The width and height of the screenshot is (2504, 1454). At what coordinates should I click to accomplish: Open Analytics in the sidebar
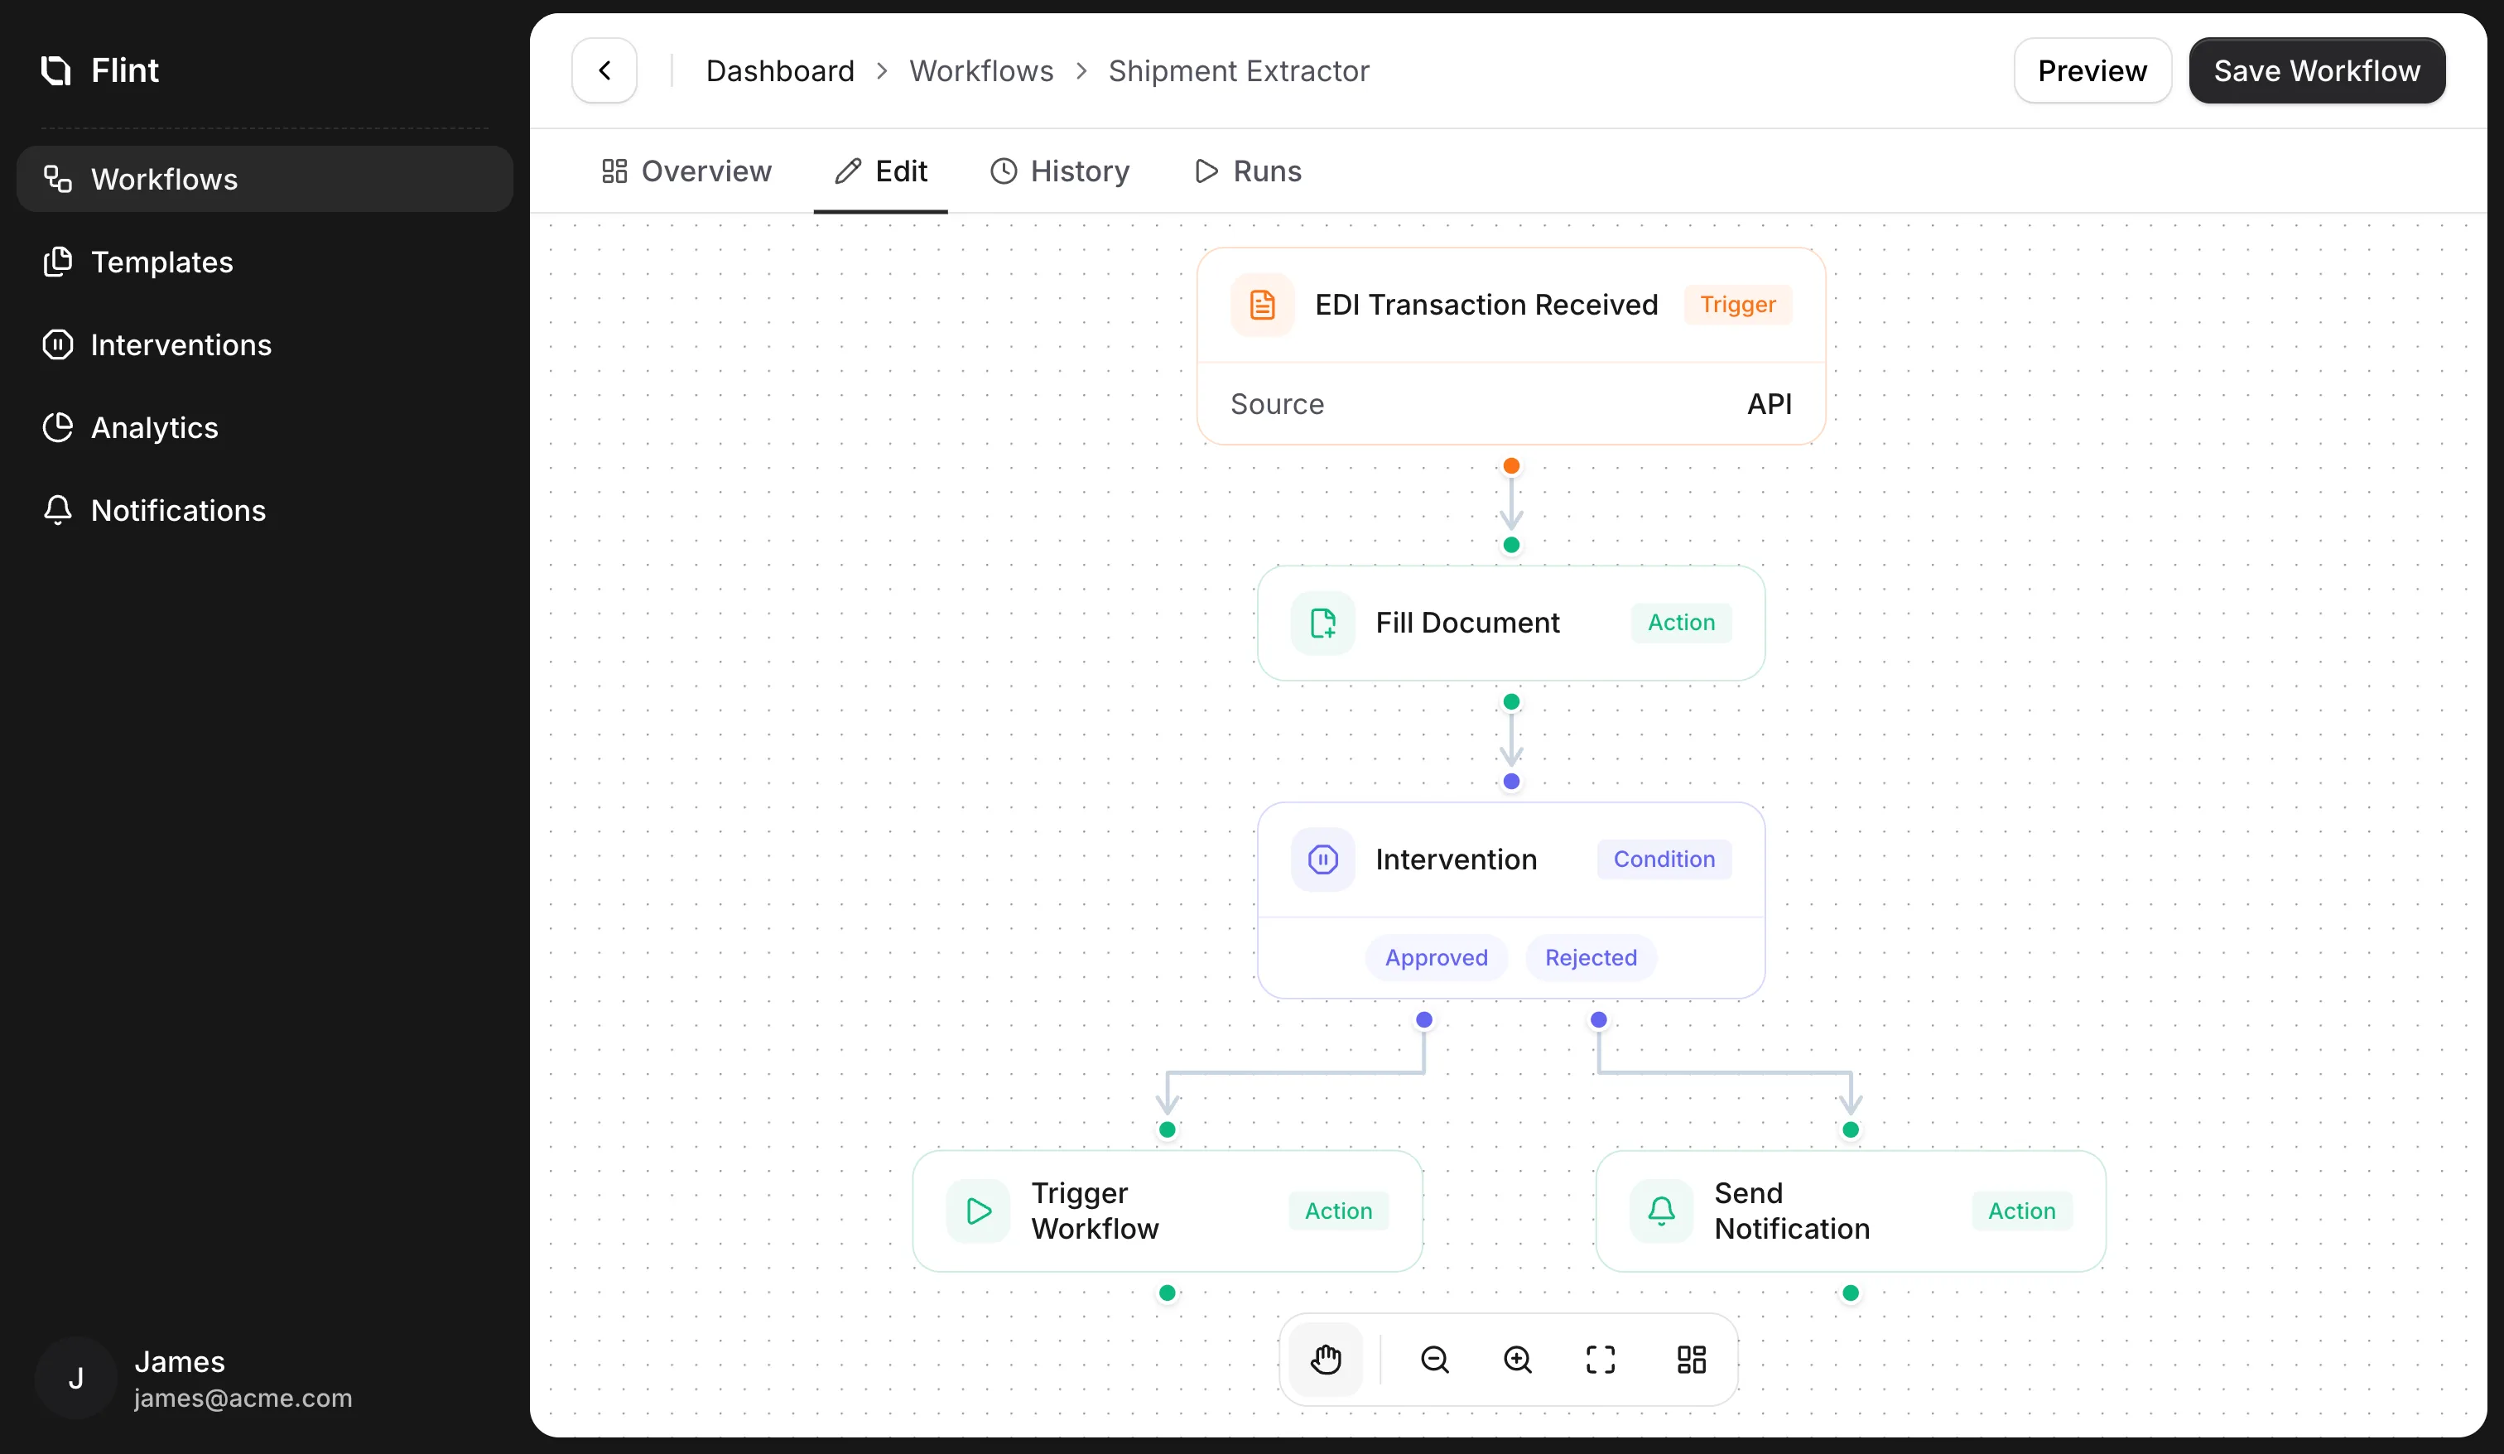154,427
